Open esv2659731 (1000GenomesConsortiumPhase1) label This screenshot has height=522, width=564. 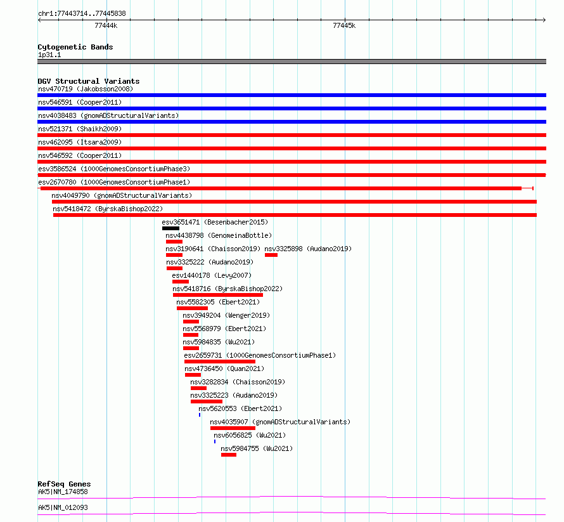pyautogui.click(x=260, y=355)
